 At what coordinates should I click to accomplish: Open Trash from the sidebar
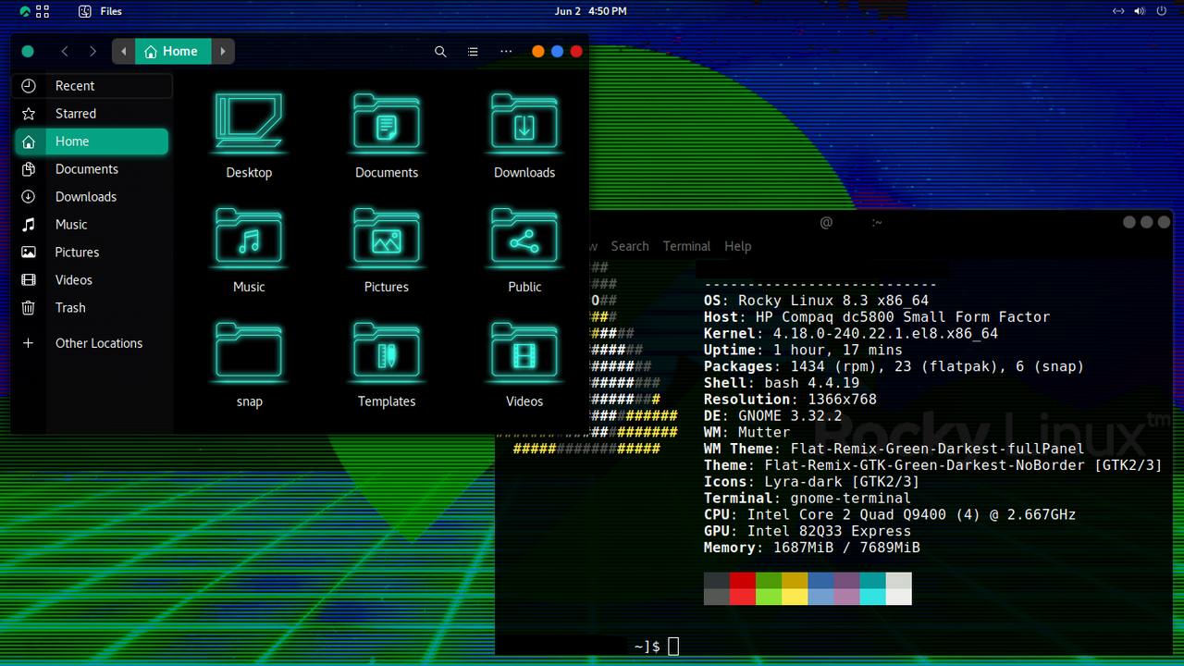coord(92,308)
